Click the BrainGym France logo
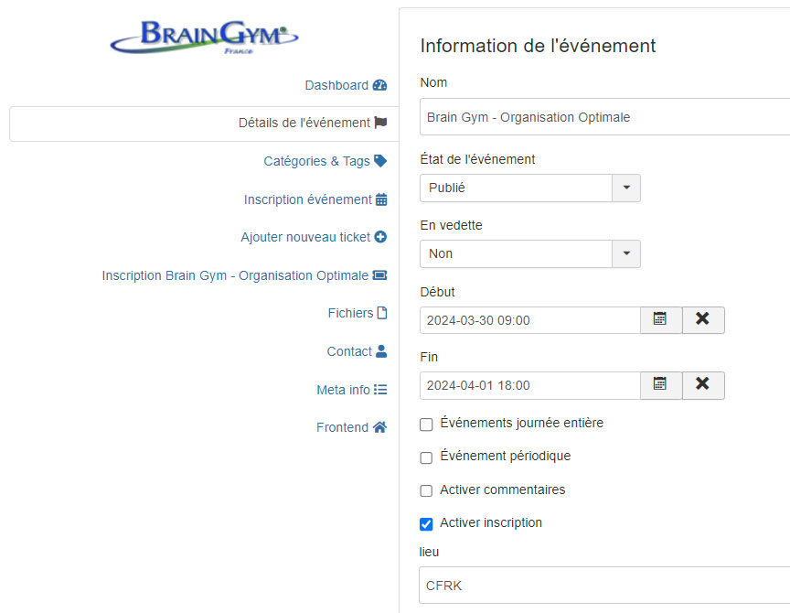 pyautogui.click(x=204, y=37)
